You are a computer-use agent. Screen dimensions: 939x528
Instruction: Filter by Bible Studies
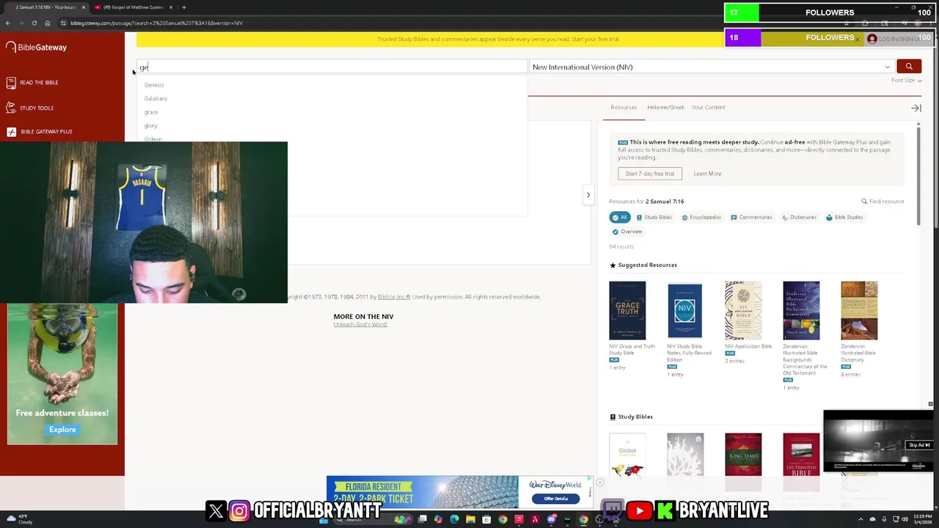coord(844,217)
